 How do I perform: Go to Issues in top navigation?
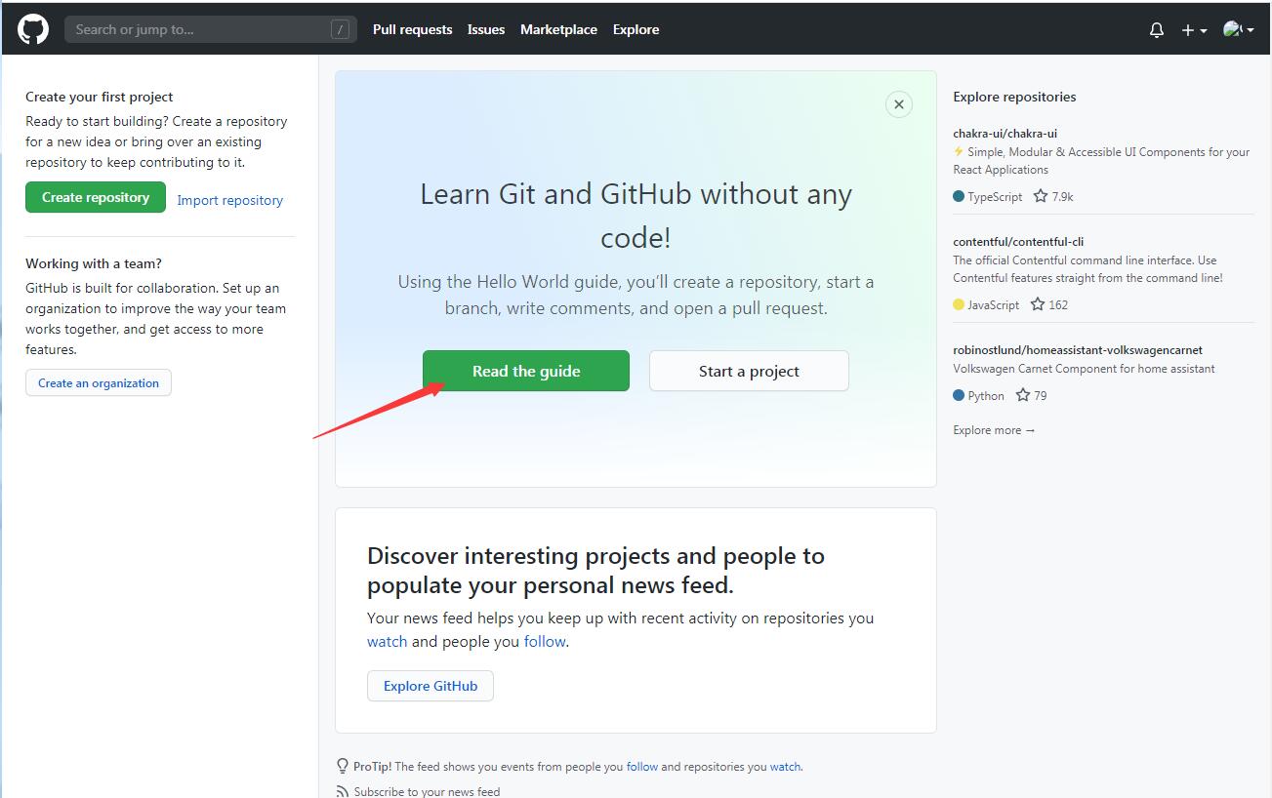pyautogui.click(x=486, y=29)
